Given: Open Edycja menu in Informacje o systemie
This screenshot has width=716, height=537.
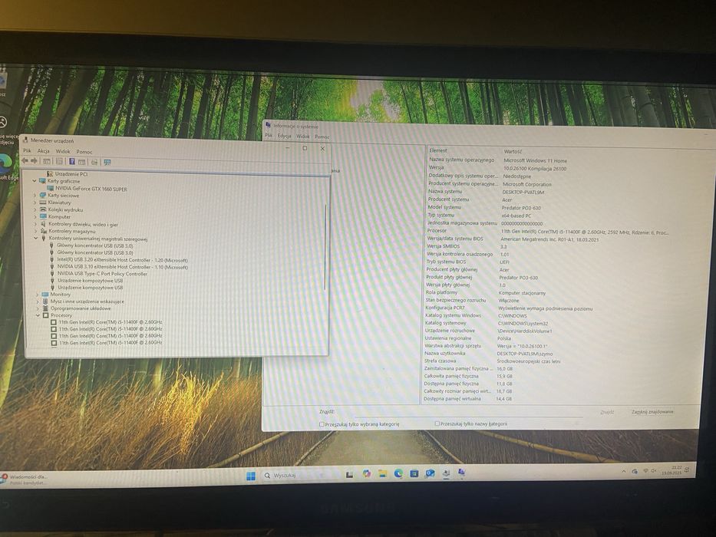Looking at the screenshot, I should pyautogui.click(x=284, y=136).
